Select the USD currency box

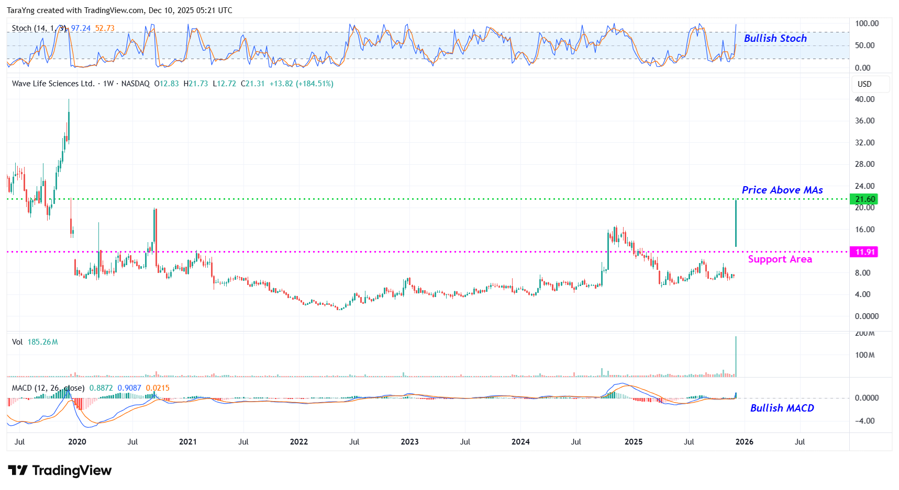864,84
